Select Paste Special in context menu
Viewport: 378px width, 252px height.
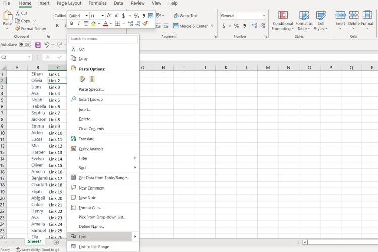tap(103, 89)
